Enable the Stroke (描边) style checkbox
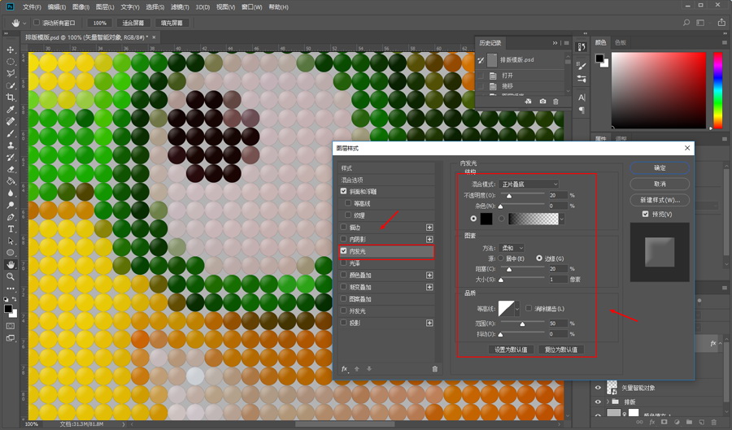This screenshot has width=732, height=430. 343,227
